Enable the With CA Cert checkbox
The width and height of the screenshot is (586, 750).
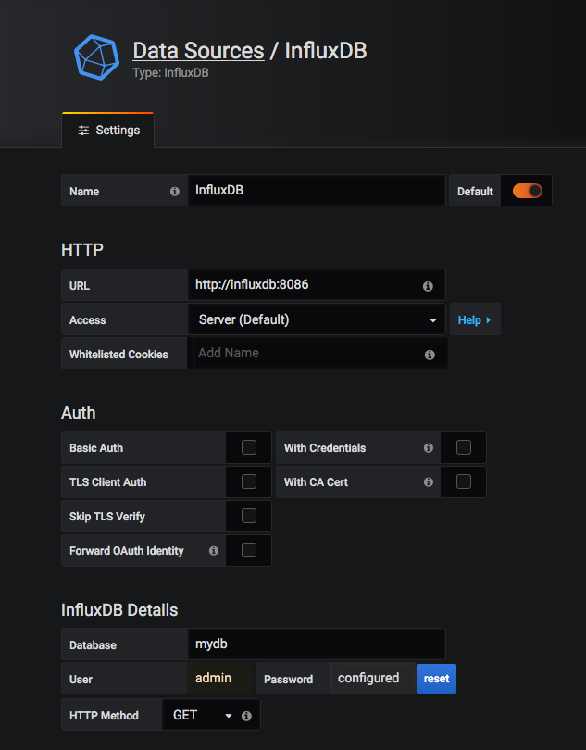[x=464, y=481]
